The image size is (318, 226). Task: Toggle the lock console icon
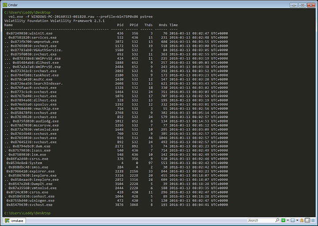coord(302,220)
